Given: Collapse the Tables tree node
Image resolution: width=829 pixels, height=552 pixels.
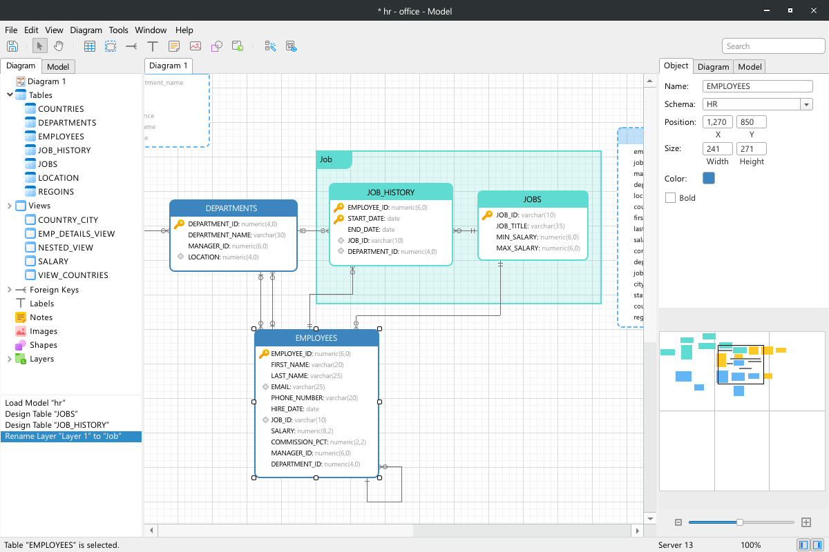Looking at the screenshot, I should tap(9, 95).
